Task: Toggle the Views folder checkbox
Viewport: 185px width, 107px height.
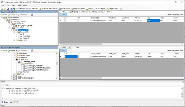Action: [x=17, y=74]
